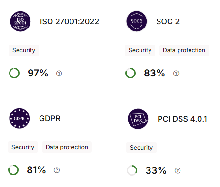
Task: Click the GDPR stars badge icon
Action: coord(20,118)
